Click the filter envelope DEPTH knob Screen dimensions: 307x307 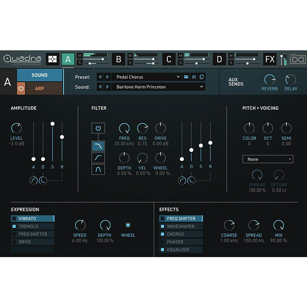tap(124, 158)
